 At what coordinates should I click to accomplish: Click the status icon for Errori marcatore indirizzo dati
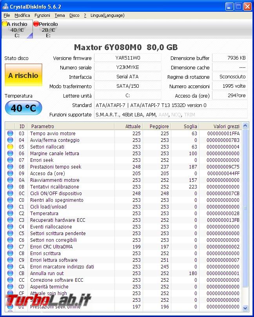pos(10,267)
